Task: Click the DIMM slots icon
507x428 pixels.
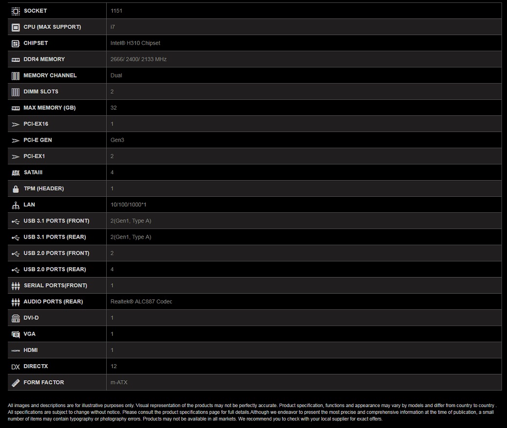Action: pos(16,92)
